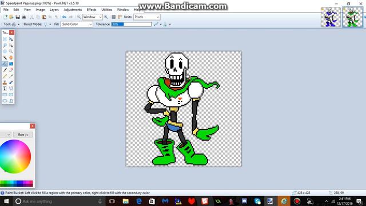Open the Flood Mode dropdown
The height and width of the screenshot is (206, 366).
coord(47,24)
